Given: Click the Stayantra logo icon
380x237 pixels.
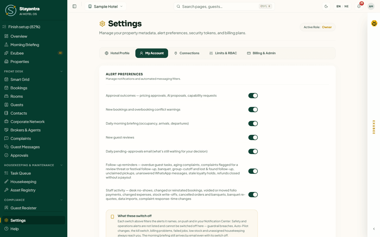Looking at the screenshot, I should coord(11,10).
